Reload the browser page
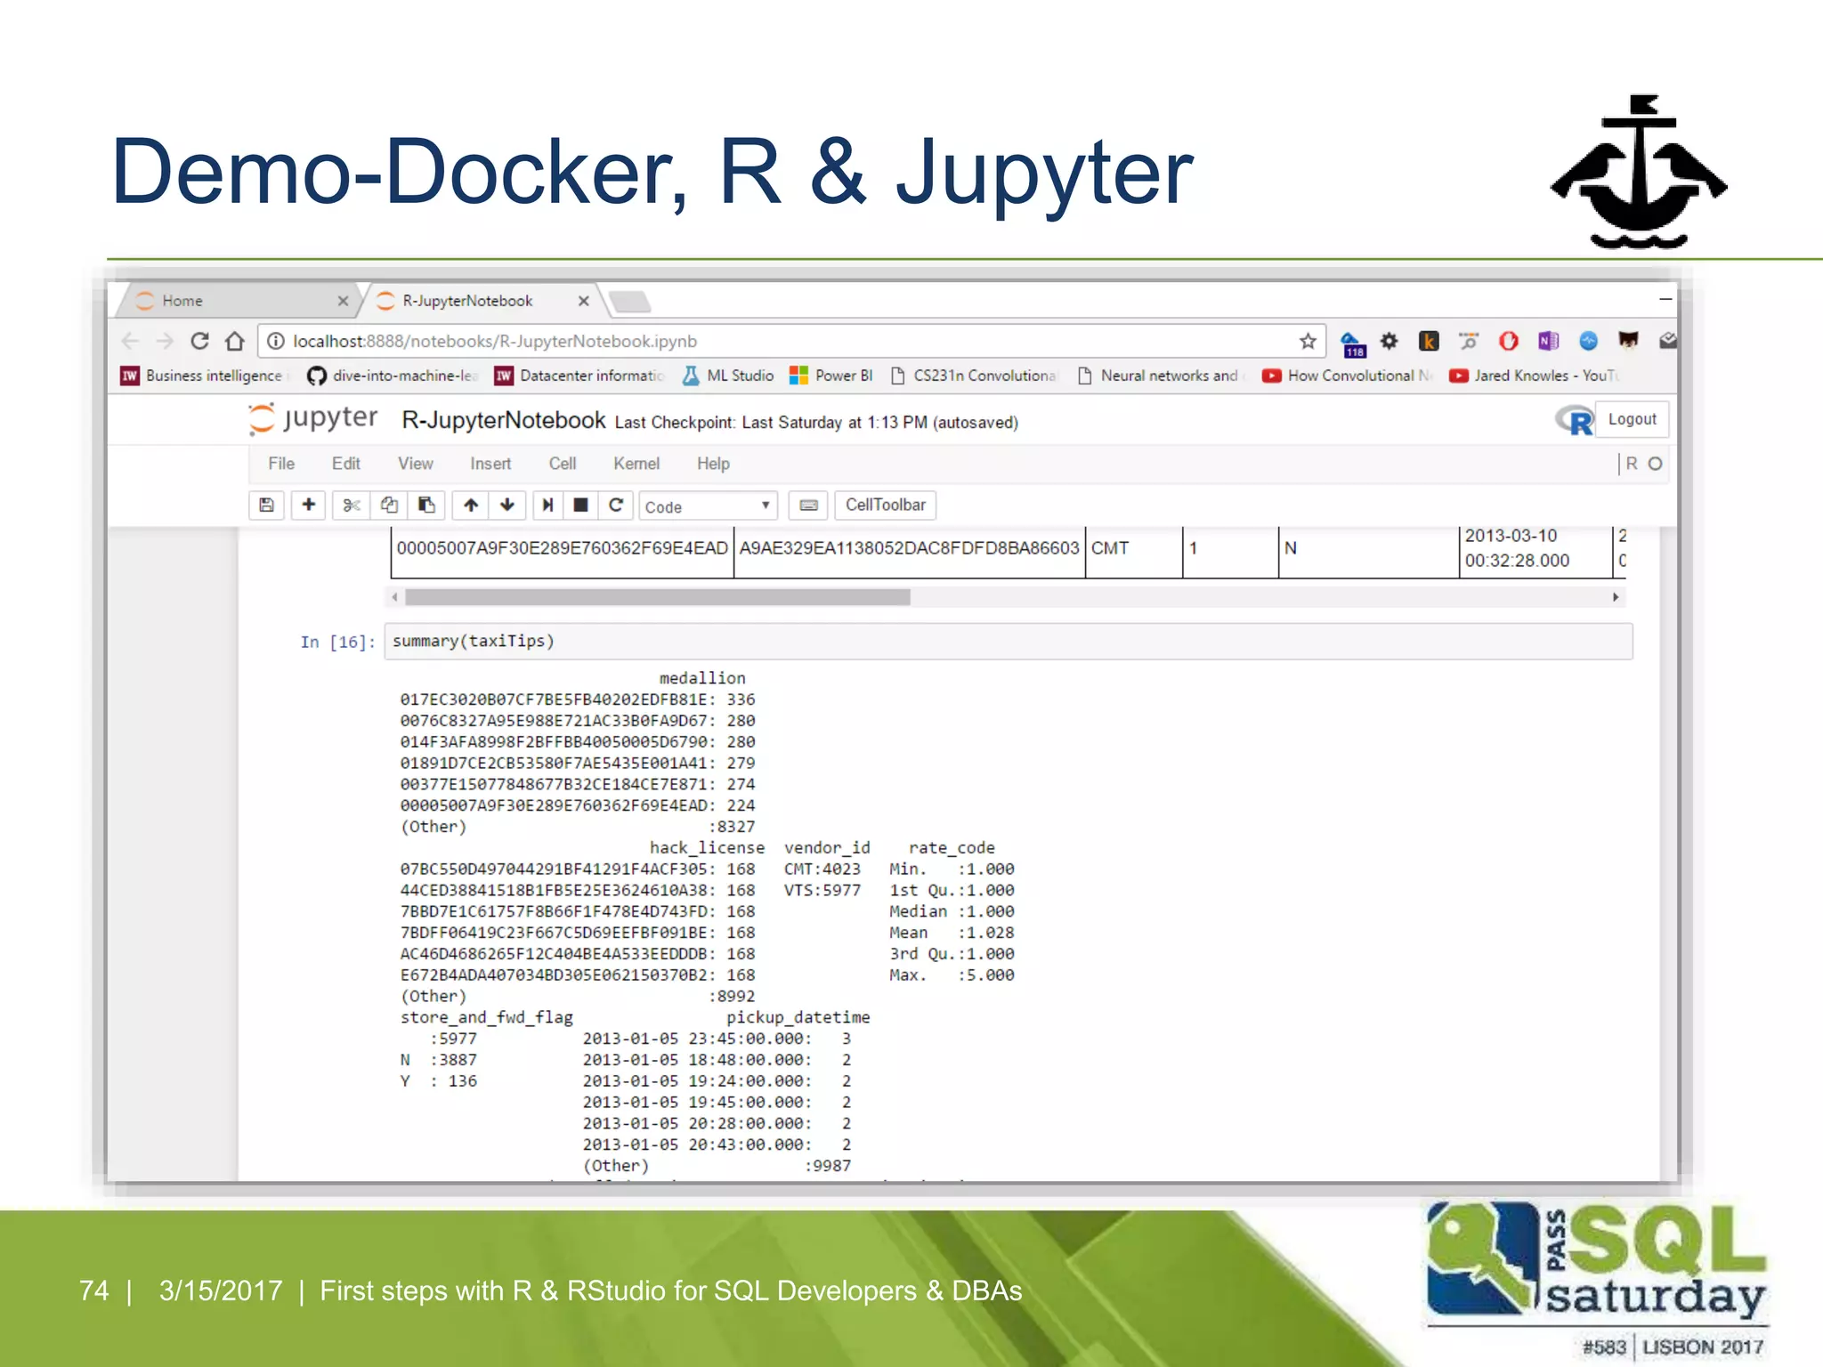The height and width of the screenshot is (1367, 1823). click(200, 341)
